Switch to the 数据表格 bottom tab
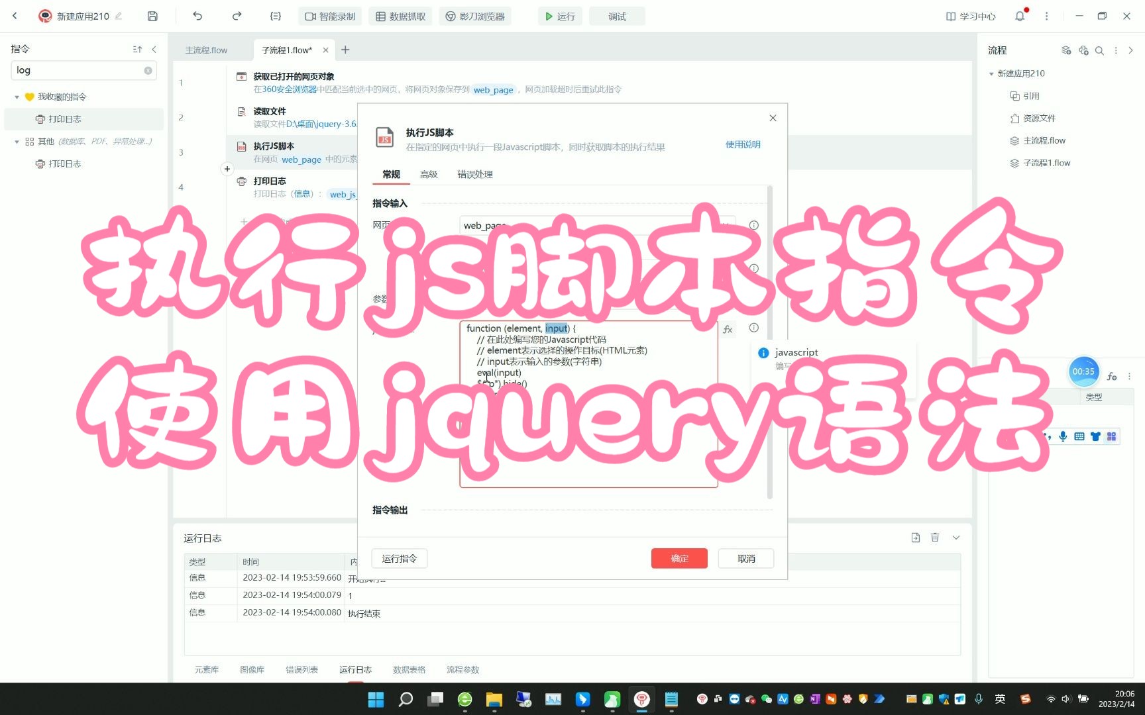Image resolution: width=1145 pixels, height=715 pixels. click(x=409, y=670)
